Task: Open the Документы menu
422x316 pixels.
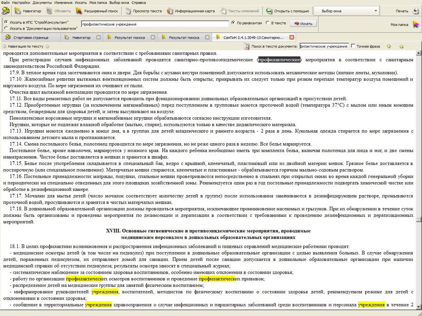Action: [42, 3]
